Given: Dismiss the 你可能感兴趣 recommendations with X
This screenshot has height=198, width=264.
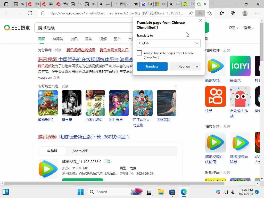Looking at the screenshot, I should click(x=176, y=86).
